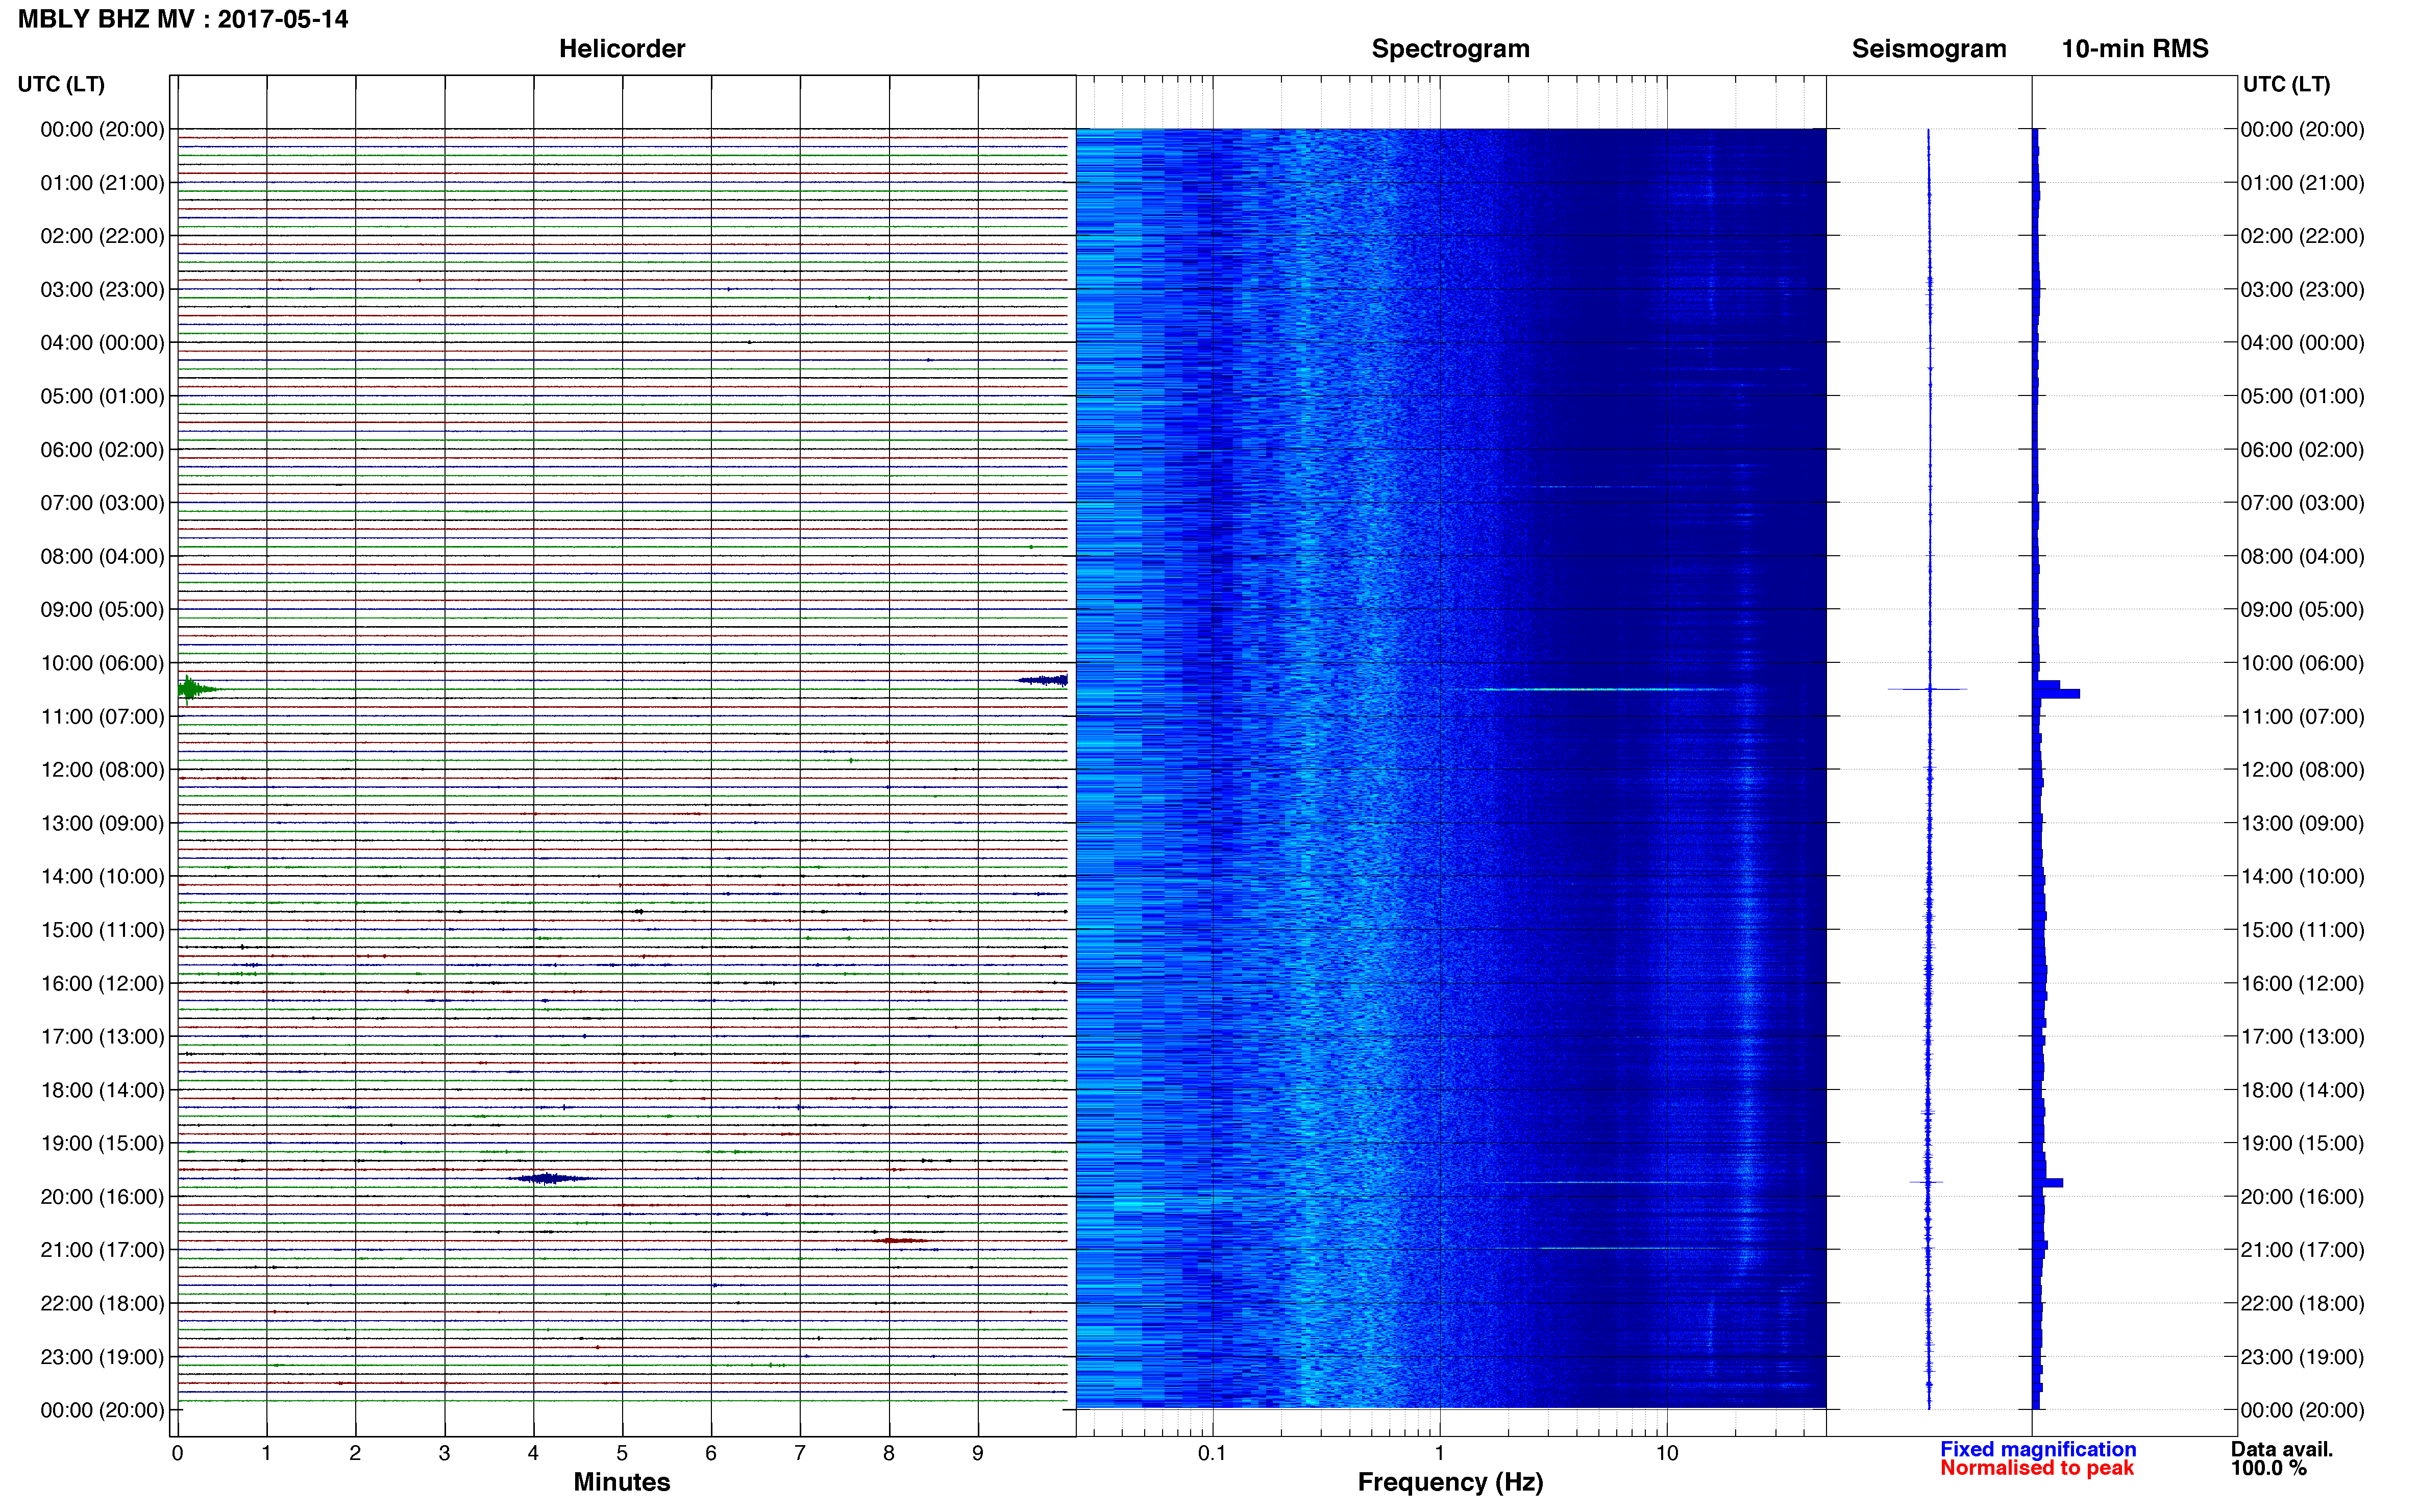
Task: Select the 10-min RMS panel heading
Action: point(2134,49)
